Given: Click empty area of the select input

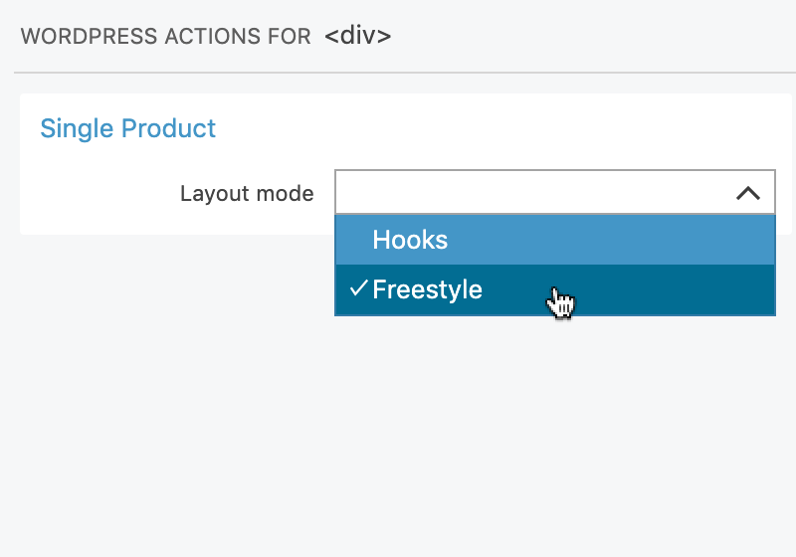Looking at the screenshot, I should pyautogui.click(x=533, y=192).
